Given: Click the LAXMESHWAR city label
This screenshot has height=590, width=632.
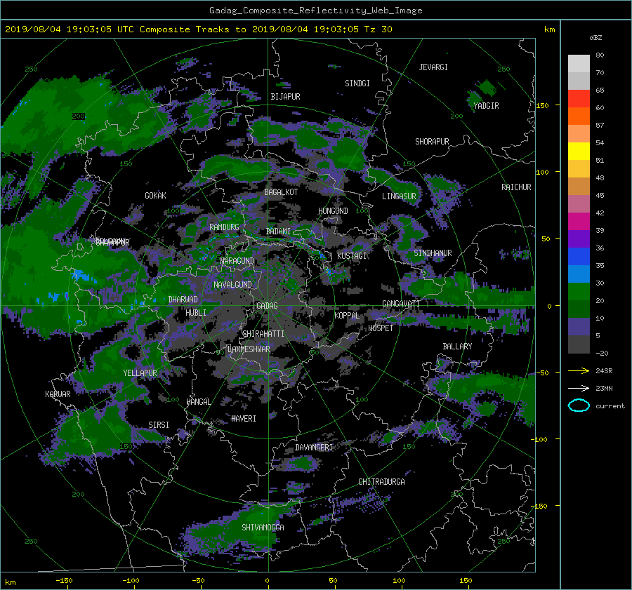Looking at the screenshot, I should coord(249,349).
